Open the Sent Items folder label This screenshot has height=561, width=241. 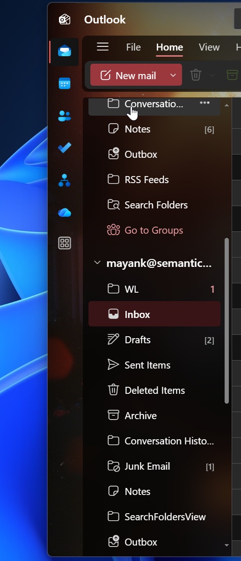[147, 365]
